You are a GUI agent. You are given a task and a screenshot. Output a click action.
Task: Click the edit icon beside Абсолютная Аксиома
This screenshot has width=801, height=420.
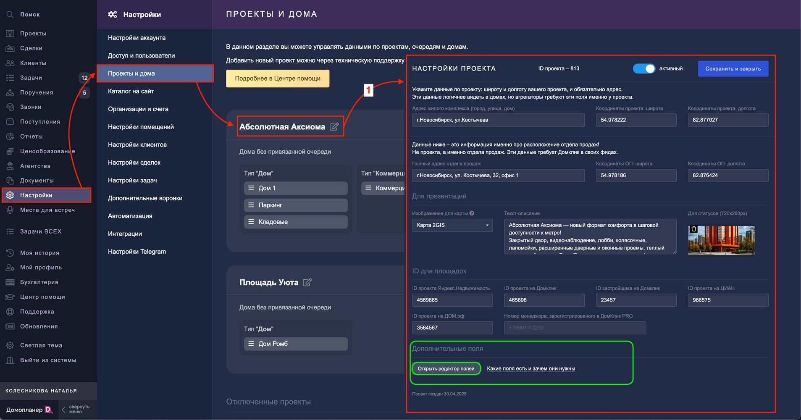click(334, 126)
